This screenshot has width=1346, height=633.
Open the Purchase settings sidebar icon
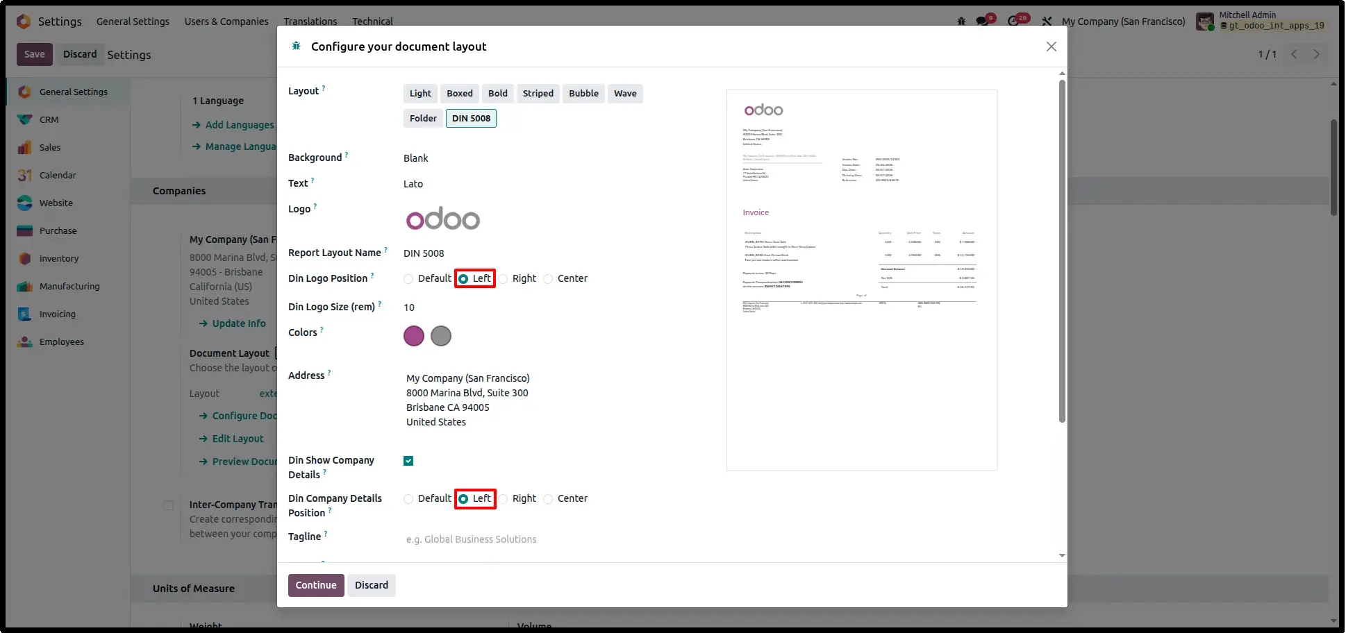25,230
